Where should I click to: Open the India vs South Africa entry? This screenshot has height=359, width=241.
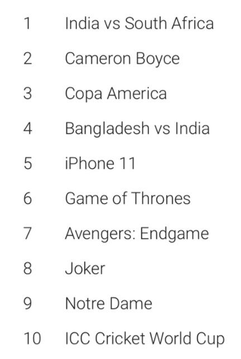pyautogui.click(x=139, y=23)
